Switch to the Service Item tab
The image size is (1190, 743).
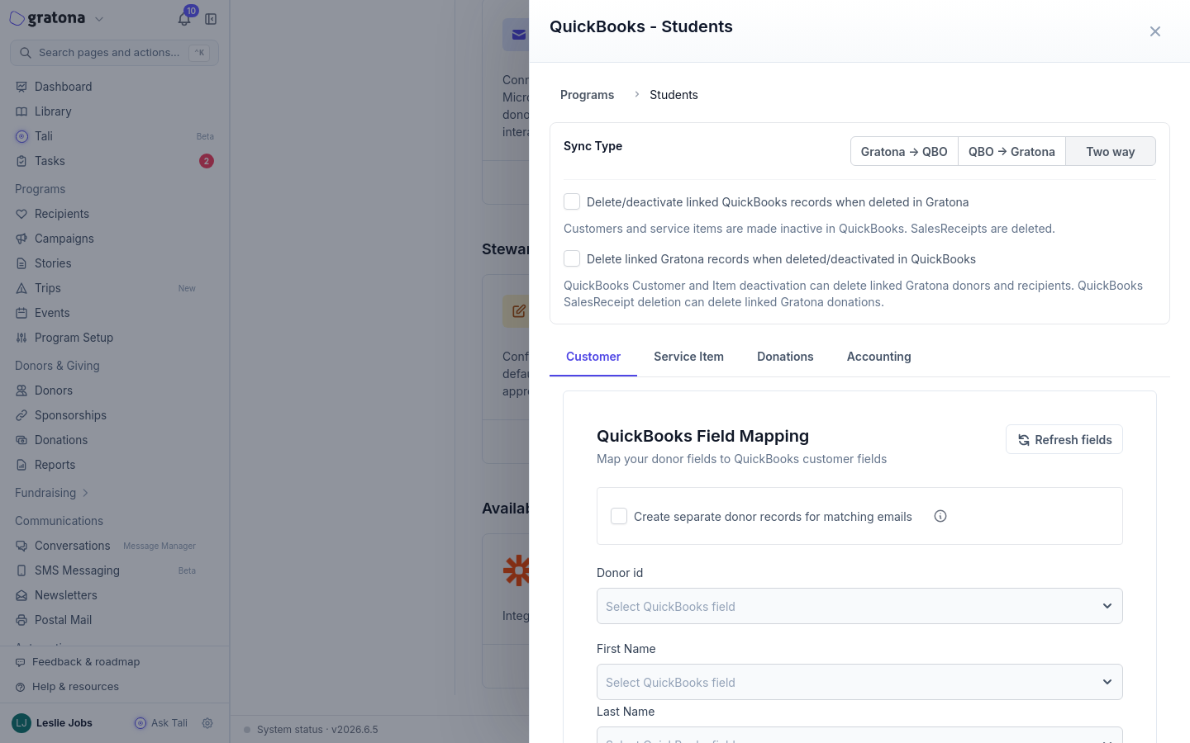coord(688,357)
